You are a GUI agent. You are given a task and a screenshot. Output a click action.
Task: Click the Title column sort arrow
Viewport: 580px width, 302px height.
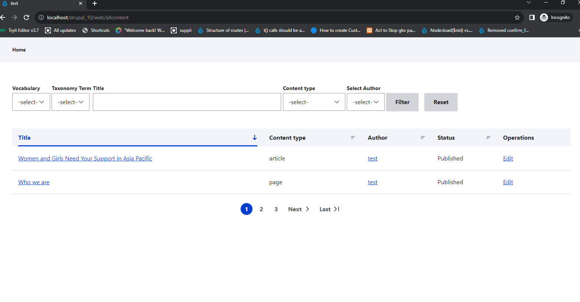click(x=255, y=137)
